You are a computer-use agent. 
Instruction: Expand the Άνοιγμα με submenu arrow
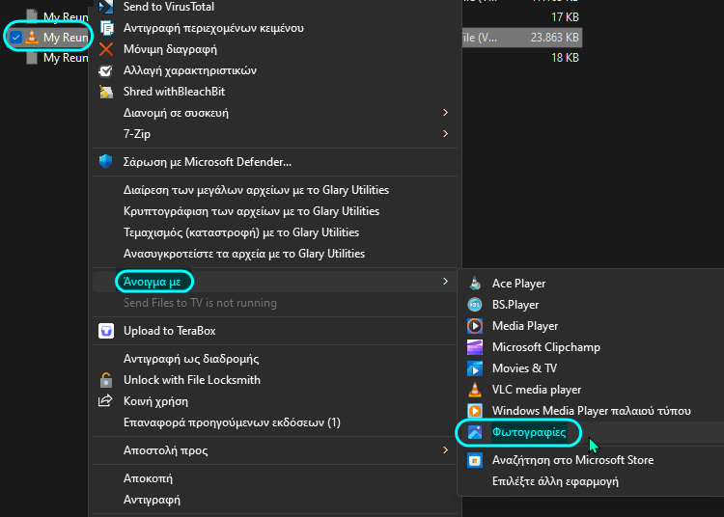tap(445, 282)
